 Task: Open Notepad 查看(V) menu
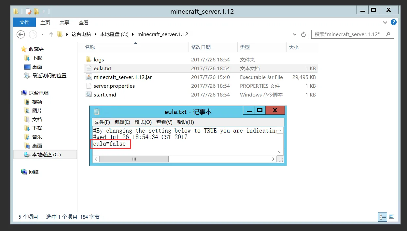(x=164, y=122)
